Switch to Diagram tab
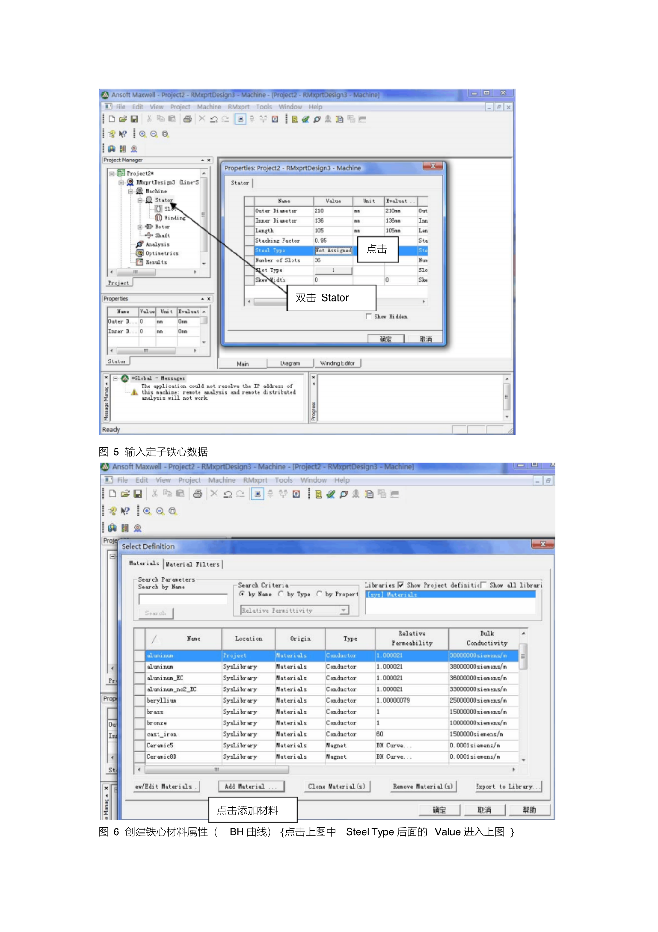Viewport: 658px width, 932px height. (x=290, y=363)
